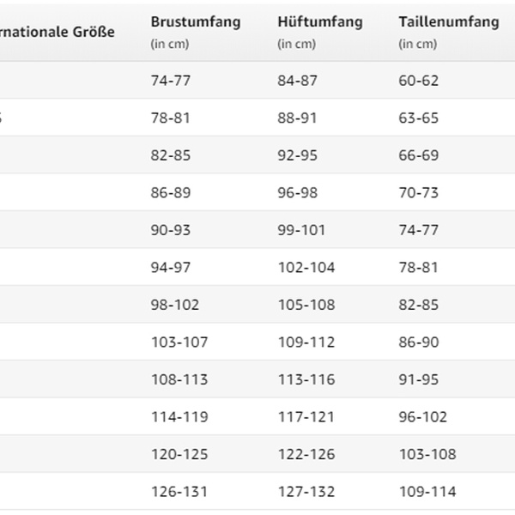This screenshot has height=515, width=515.
Task: Click the 60-62 Taillenumfang value
Action: click(x=418, y=82)
